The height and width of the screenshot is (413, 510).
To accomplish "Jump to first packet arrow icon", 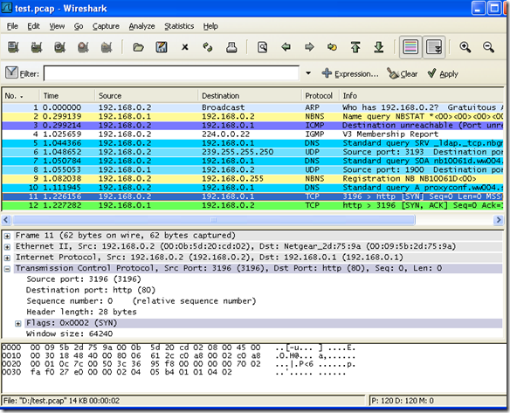I will 355,47.
